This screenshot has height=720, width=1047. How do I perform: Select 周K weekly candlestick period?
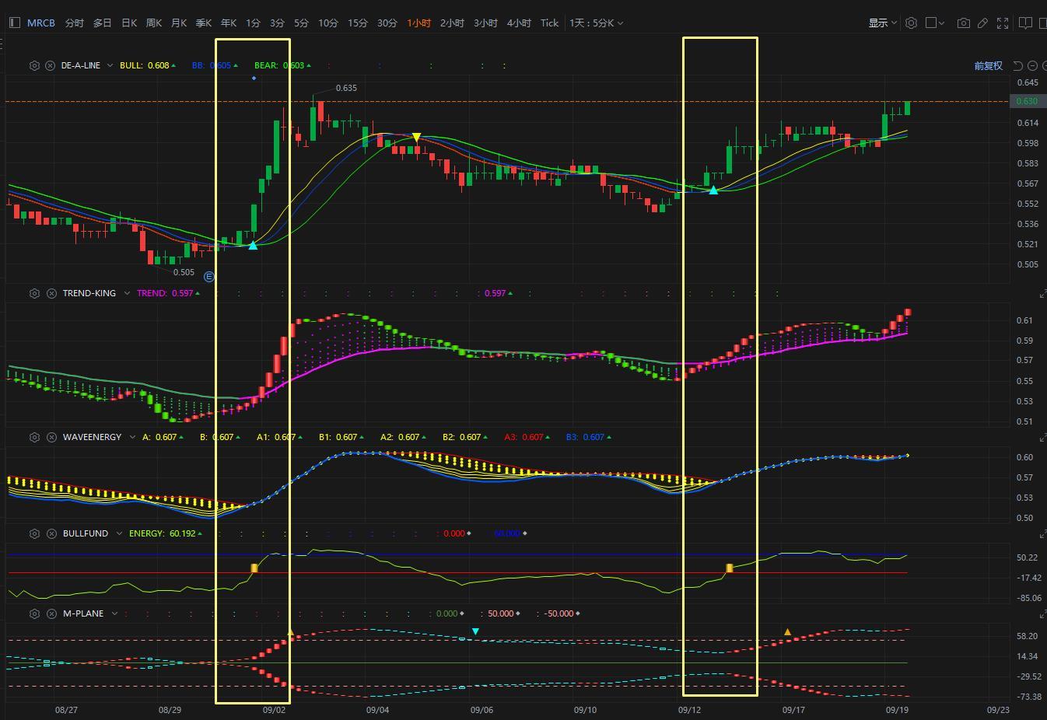154,23
